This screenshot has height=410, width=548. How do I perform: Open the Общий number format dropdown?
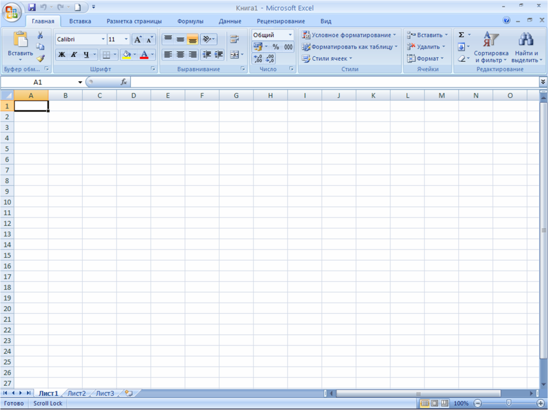290,35
